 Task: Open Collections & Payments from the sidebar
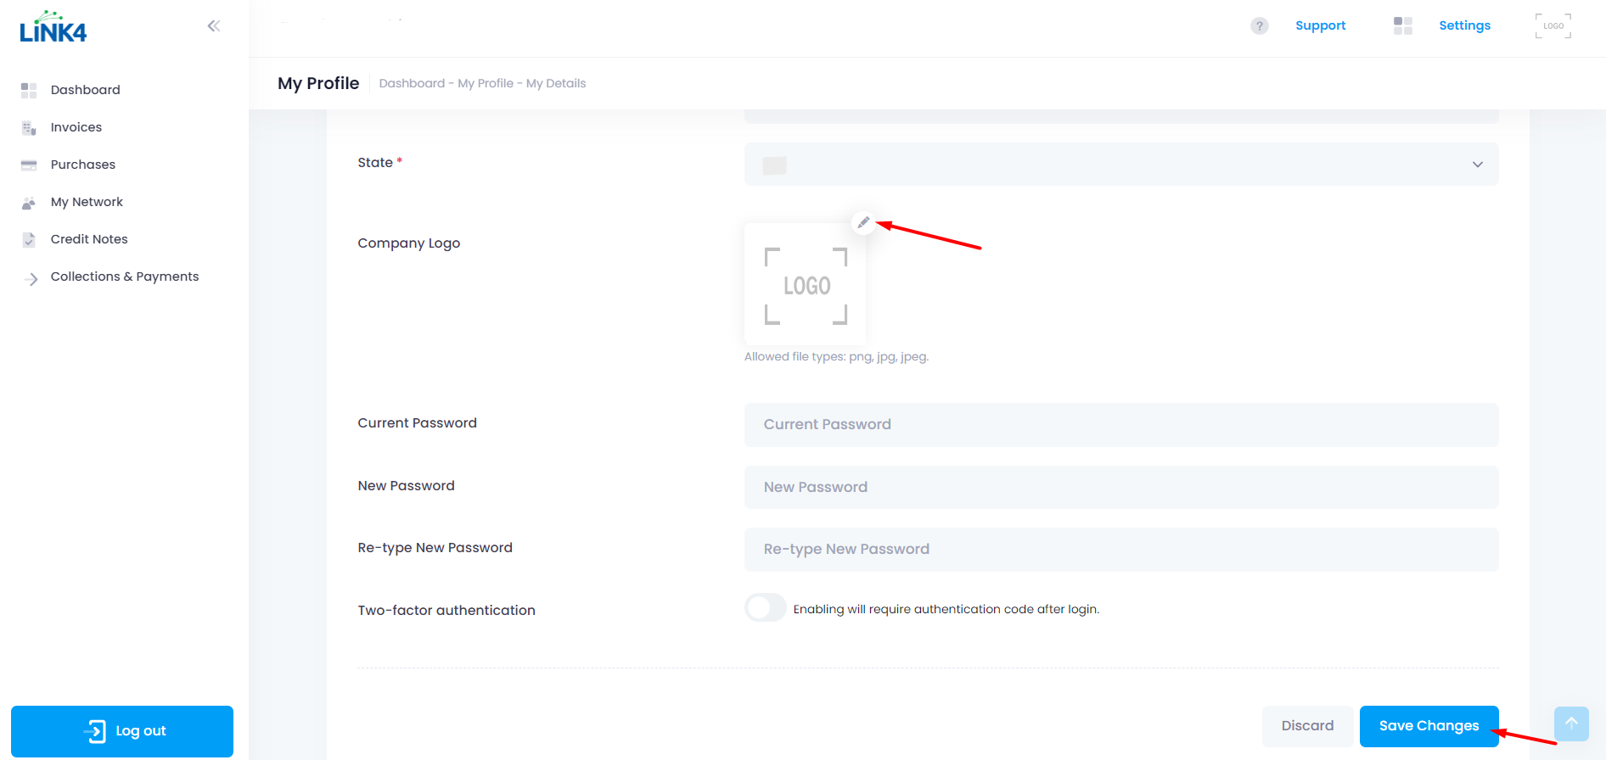pos(125,277)
